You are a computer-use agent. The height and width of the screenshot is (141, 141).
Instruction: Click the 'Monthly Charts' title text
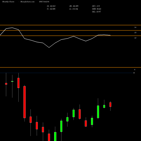[x=8, y=2]
